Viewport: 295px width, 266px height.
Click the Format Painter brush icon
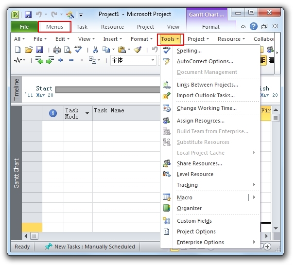[138, 50]
